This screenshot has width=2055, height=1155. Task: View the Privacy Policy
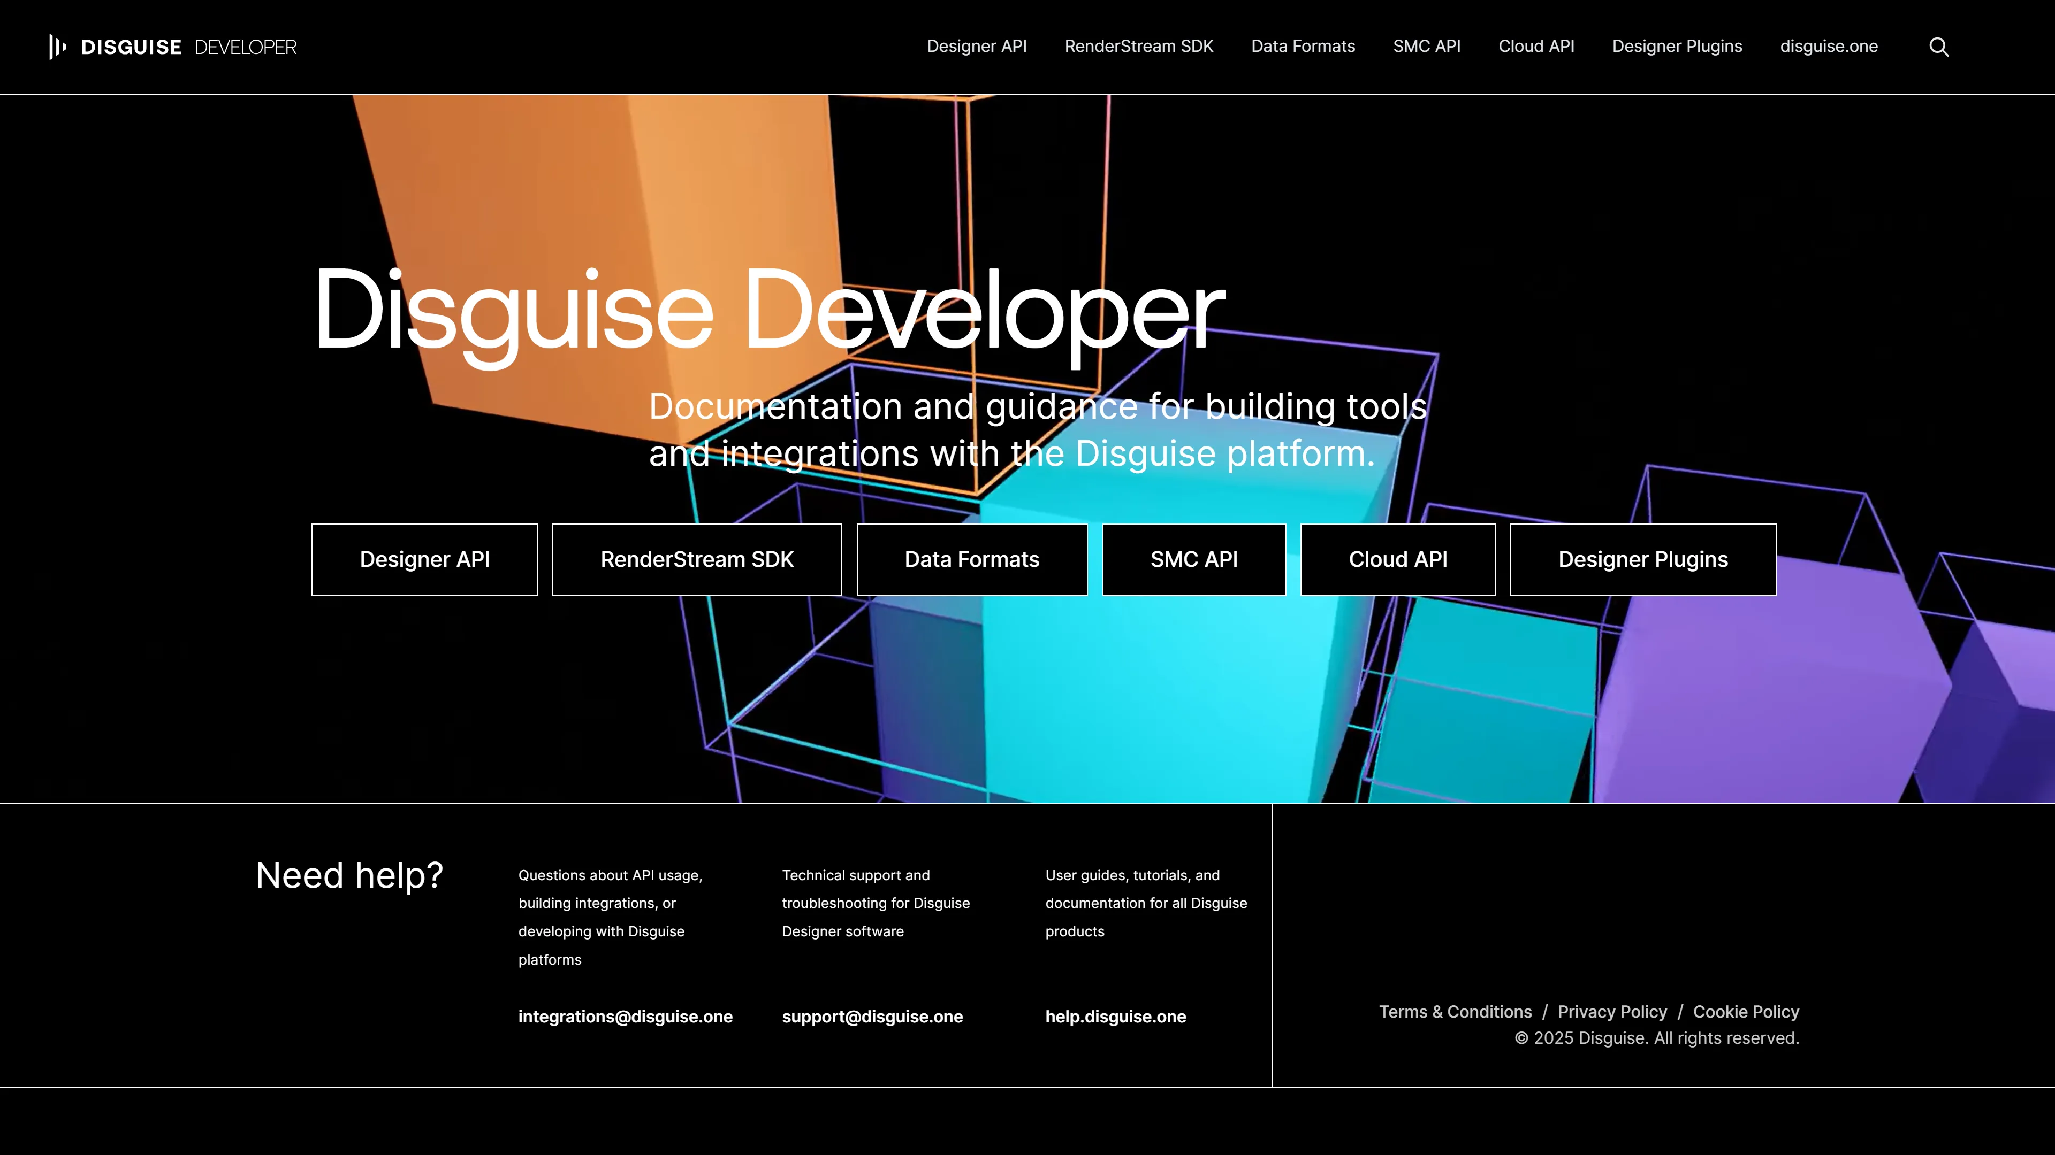[1612, 1012]
